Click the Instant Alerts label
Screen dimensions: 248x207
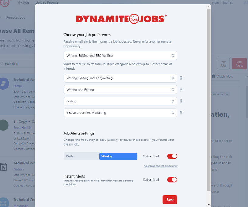coord(74,176)
